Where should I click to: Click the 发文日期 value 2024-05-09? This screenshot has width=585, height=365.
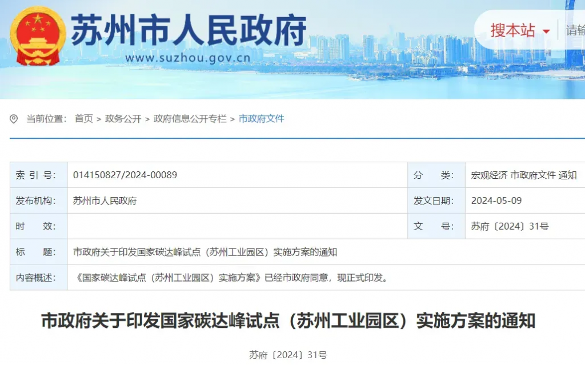tap(496, 200)
